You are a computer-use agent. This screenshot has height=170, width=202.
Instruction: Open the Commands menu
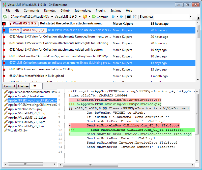click(32, 11)
